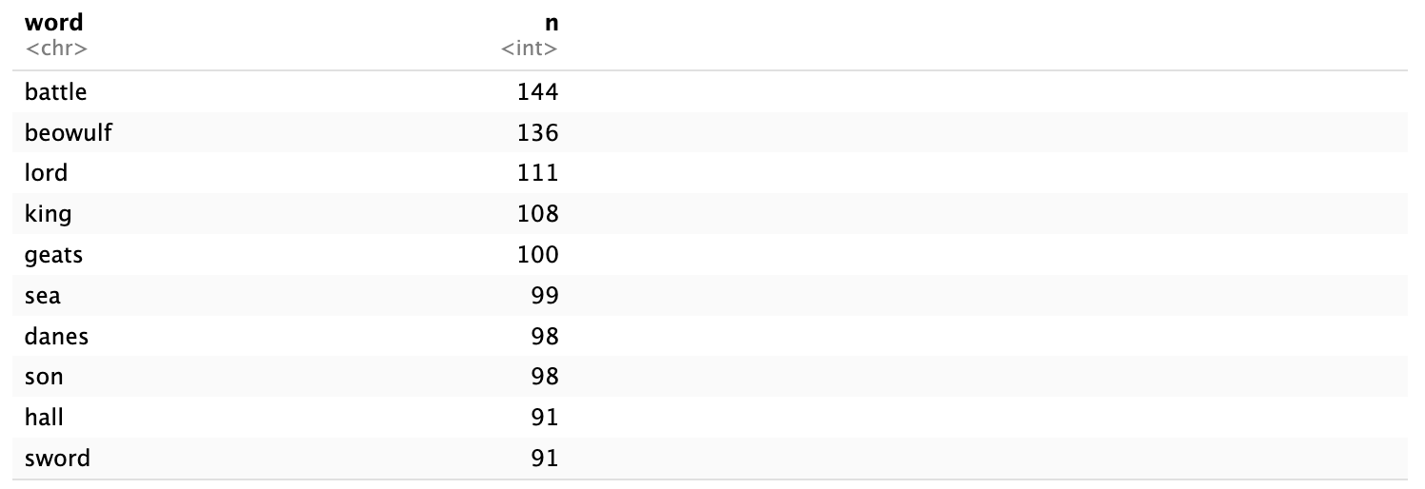The width and height of the screenshot is (1425, 489).
Task: Select the "sword" word cell
Action: 57,459
